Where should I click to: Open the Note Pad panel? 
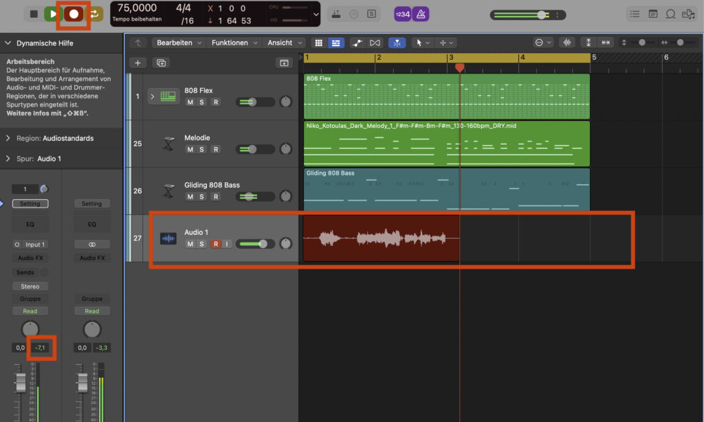click(x=653, y=14)
